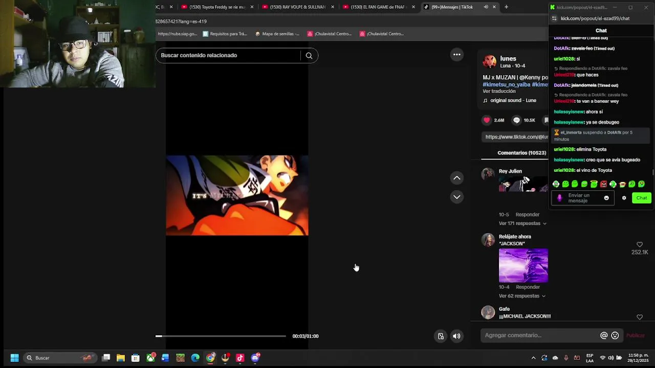Reply to Rey Julien's comment with Responder
Screen dimensions: 655x368
pyautogui.click(x=528, y=215)
